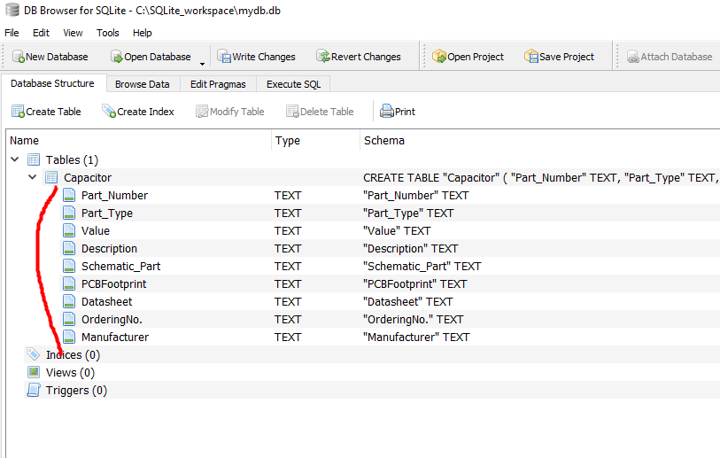
Task: Open the File menu
Action: click(x=12, y=33)
